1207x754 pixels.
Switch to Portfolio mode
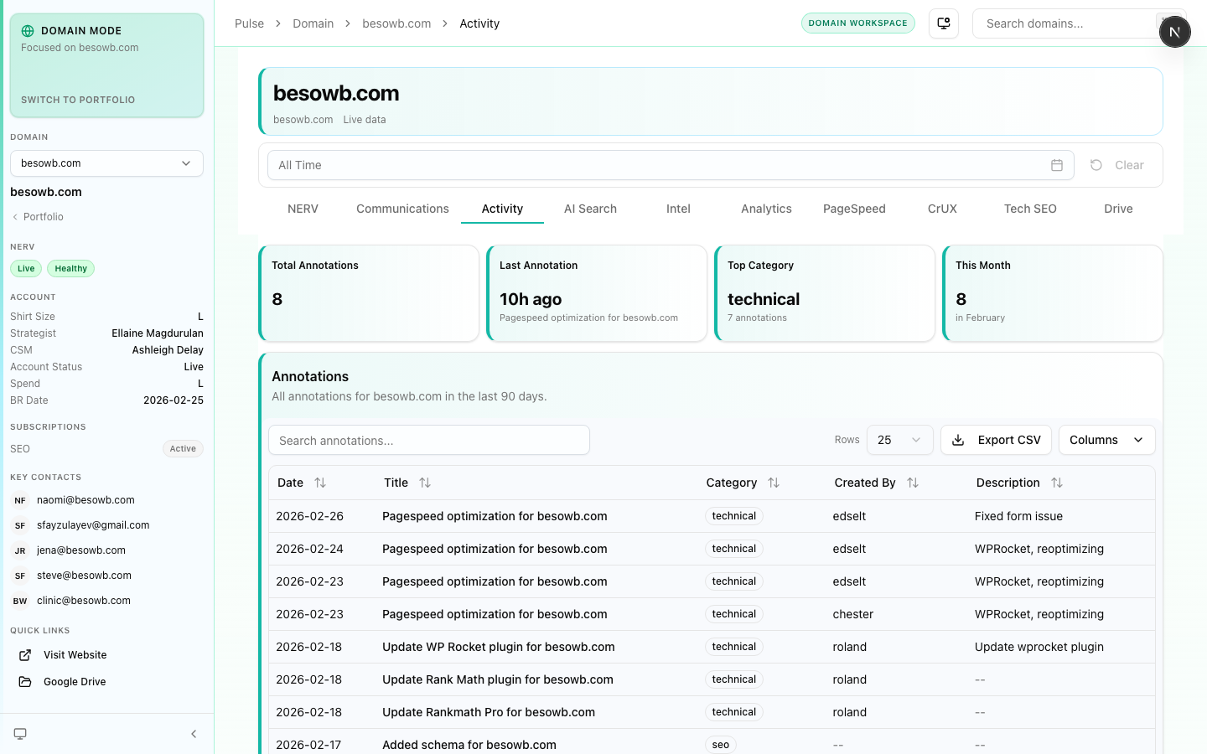click(x=78, y=100)
